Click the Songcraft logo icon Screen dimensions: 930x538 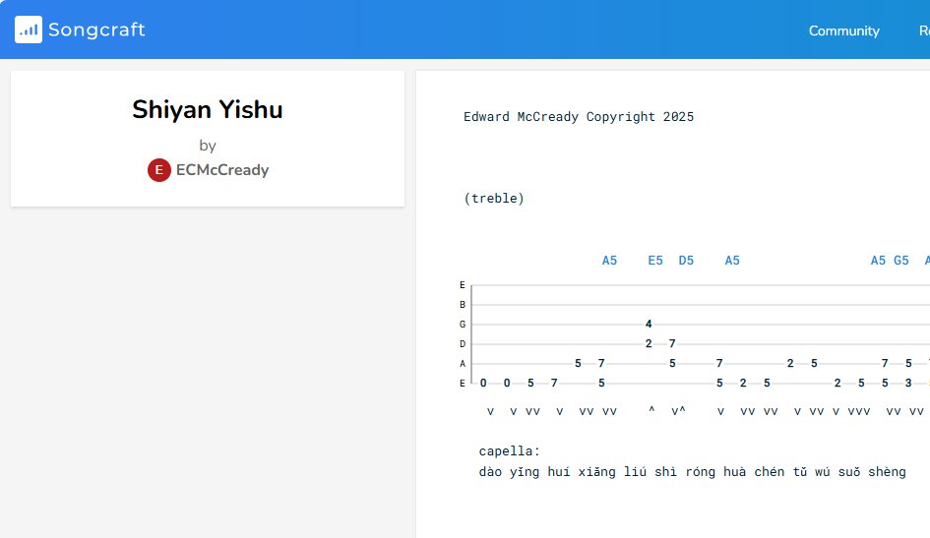pos(29,30)
